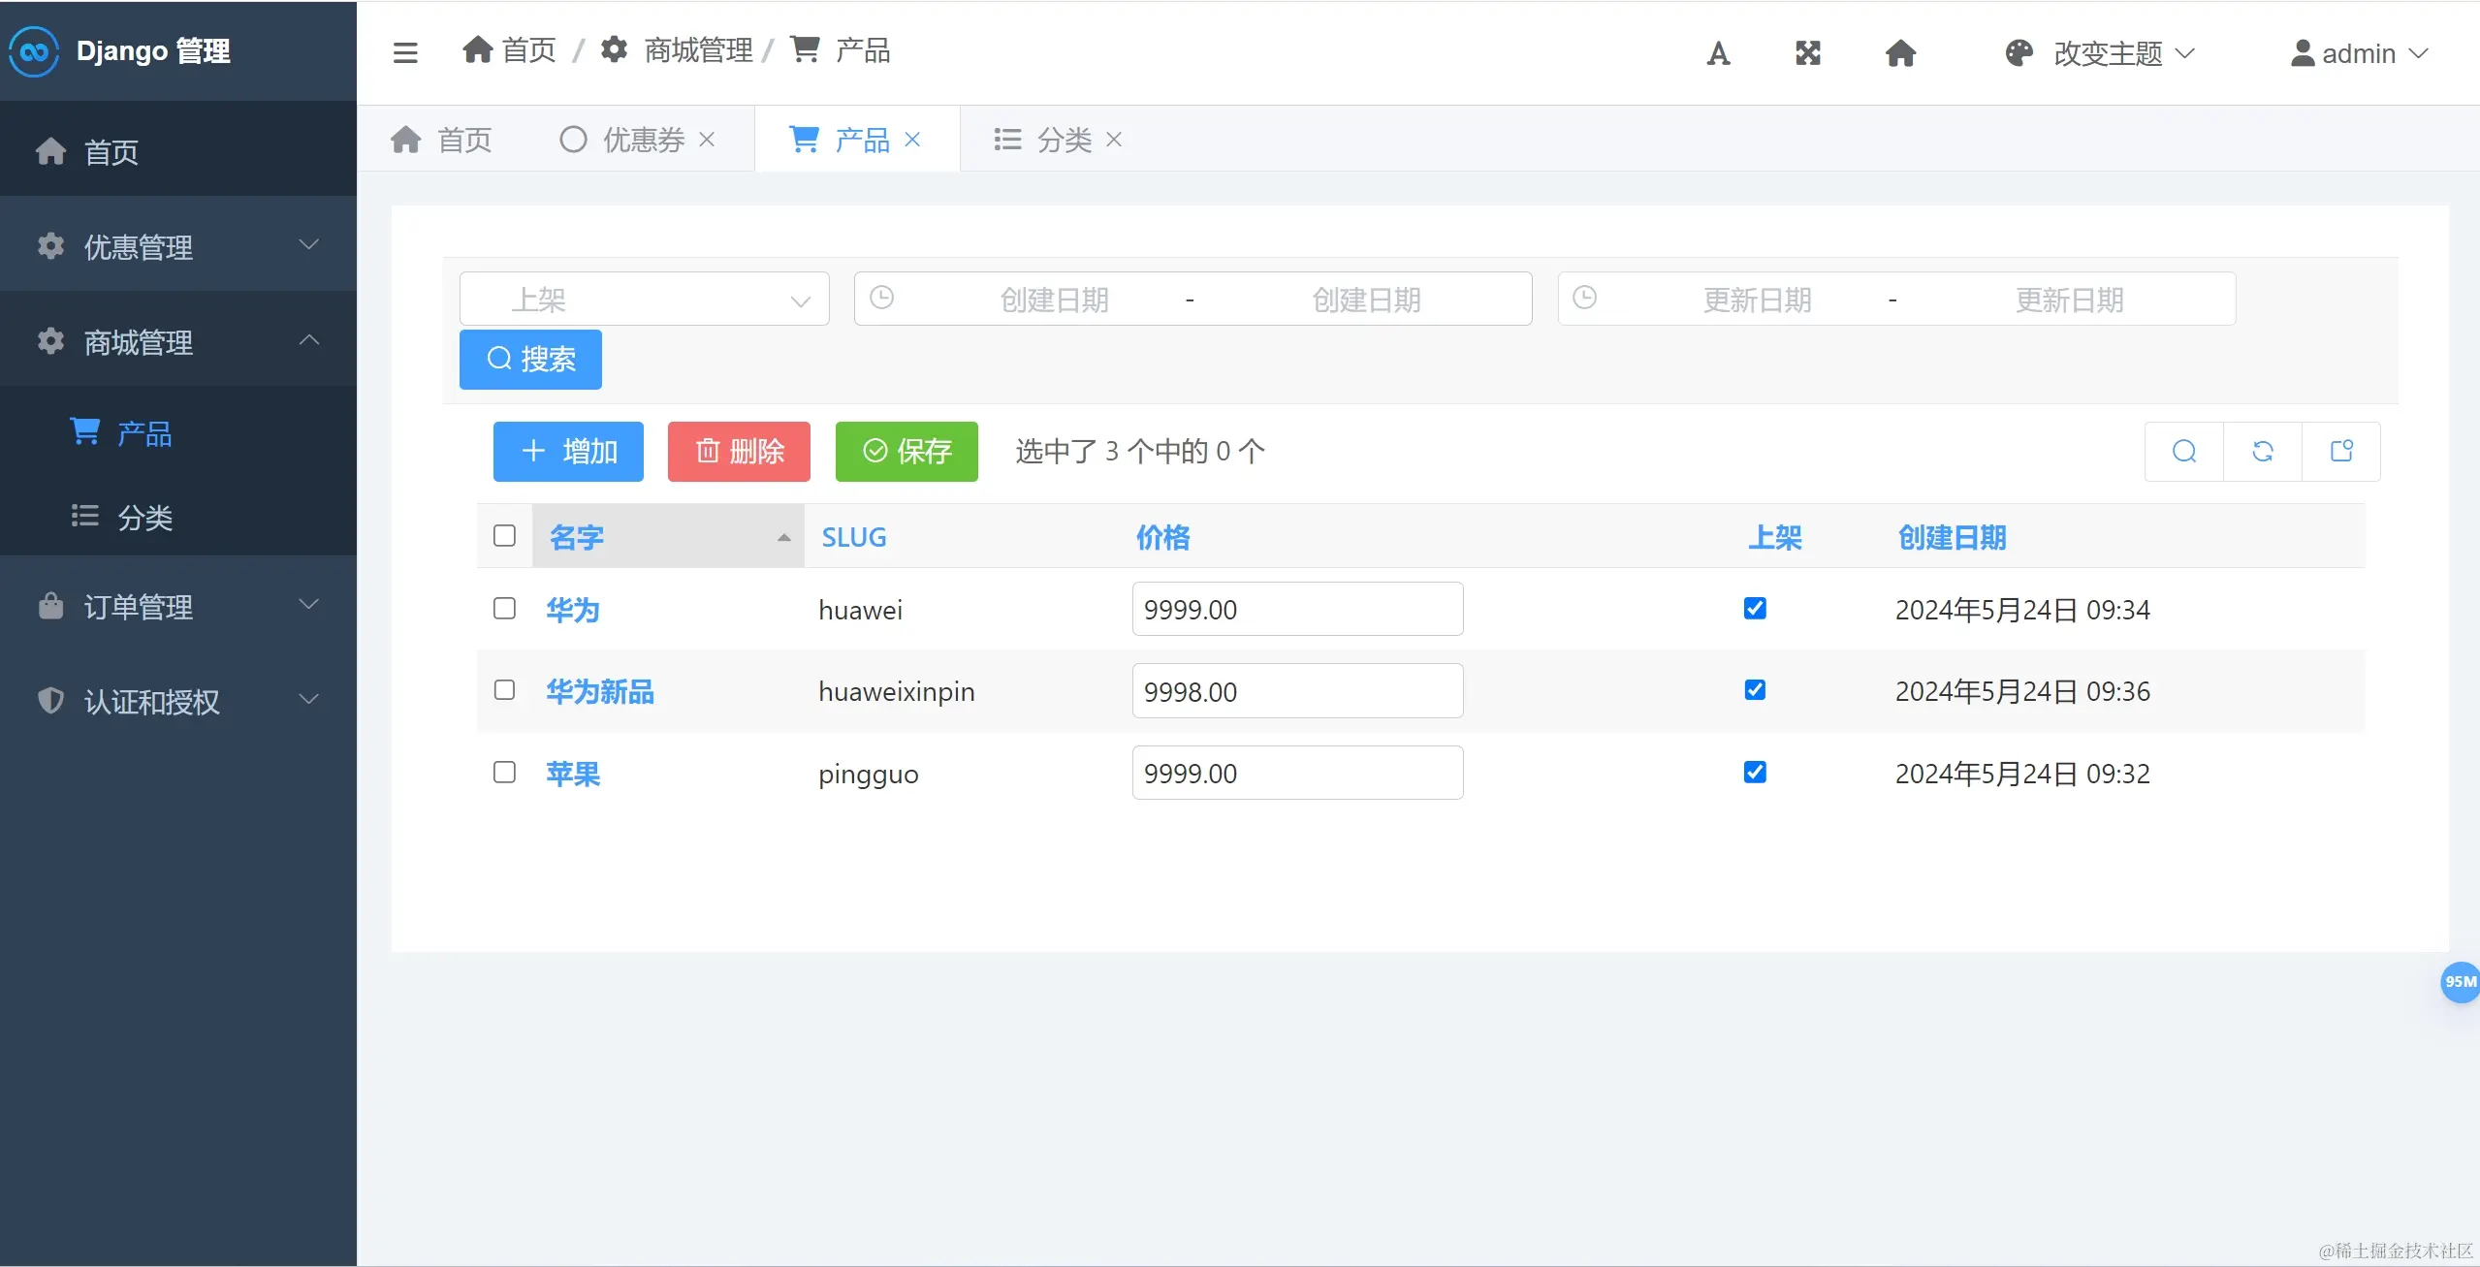This screenshot has width=2480, height=1267.
Task: Open the 华为 product link
Action: click(x=573, y=610)
